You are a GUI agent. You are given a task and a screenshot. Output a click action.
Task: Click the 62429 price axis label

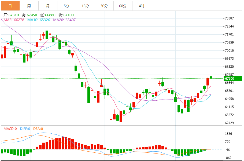pos(229,123)
